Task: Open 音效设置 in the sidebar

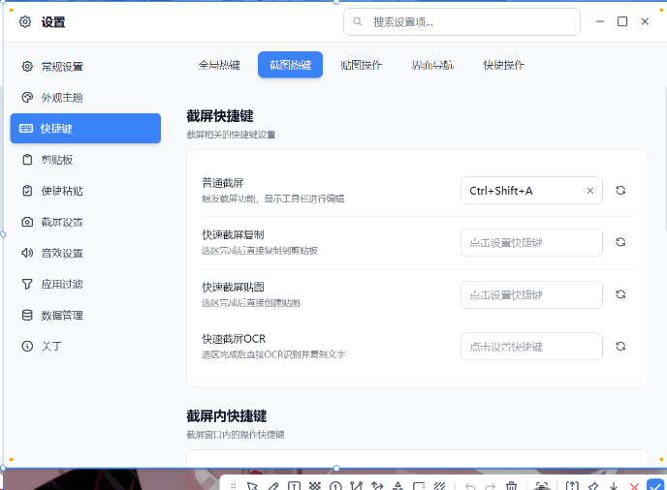Action: [x=85, y=253]
